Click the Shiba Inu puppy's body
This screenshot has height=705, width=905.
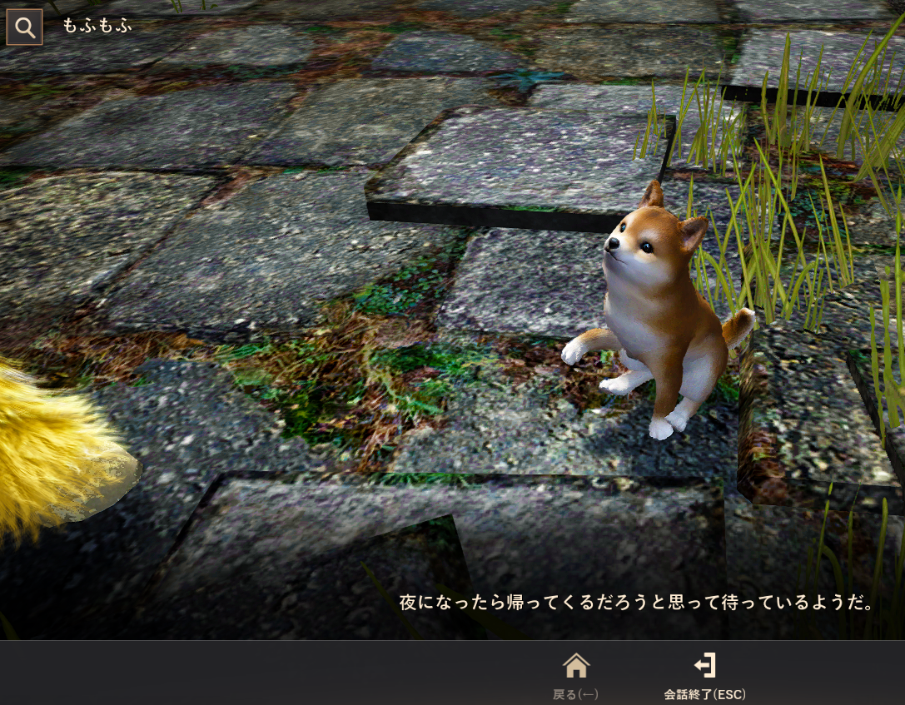pos(658,325)
